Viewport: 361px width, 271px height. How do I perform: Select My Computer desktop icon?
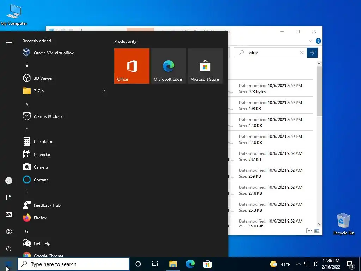[x=14, y=15]
